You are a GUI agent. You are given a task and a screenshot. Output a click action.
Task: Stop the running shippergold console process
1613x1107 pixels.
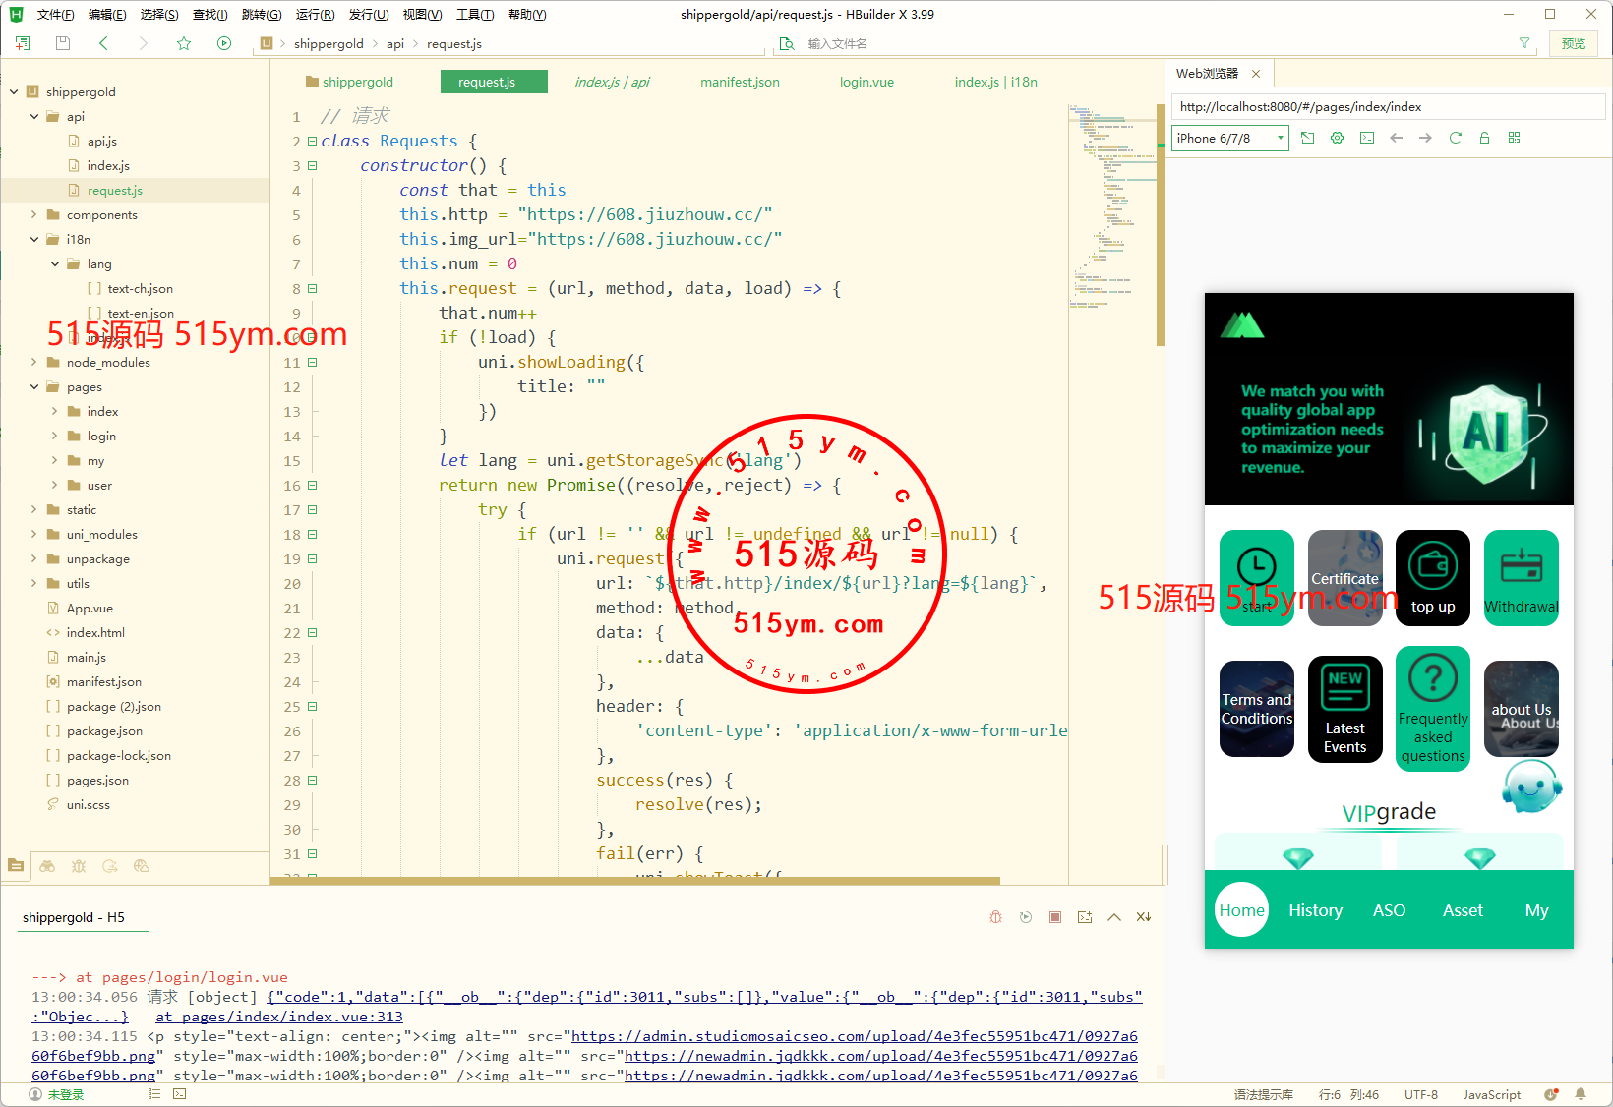tap(1054, 917)
